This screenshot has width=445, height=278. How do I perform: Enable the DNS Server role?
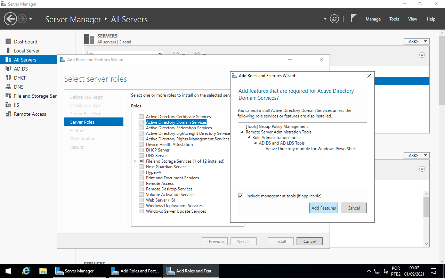pos(141,155)
